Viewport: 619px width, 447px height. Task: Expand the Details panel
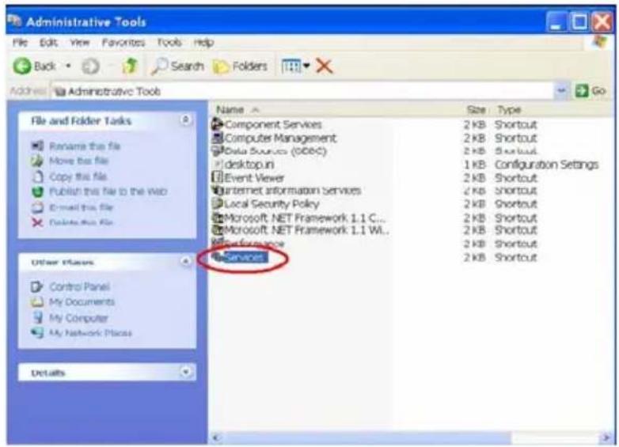click(185, 372)
